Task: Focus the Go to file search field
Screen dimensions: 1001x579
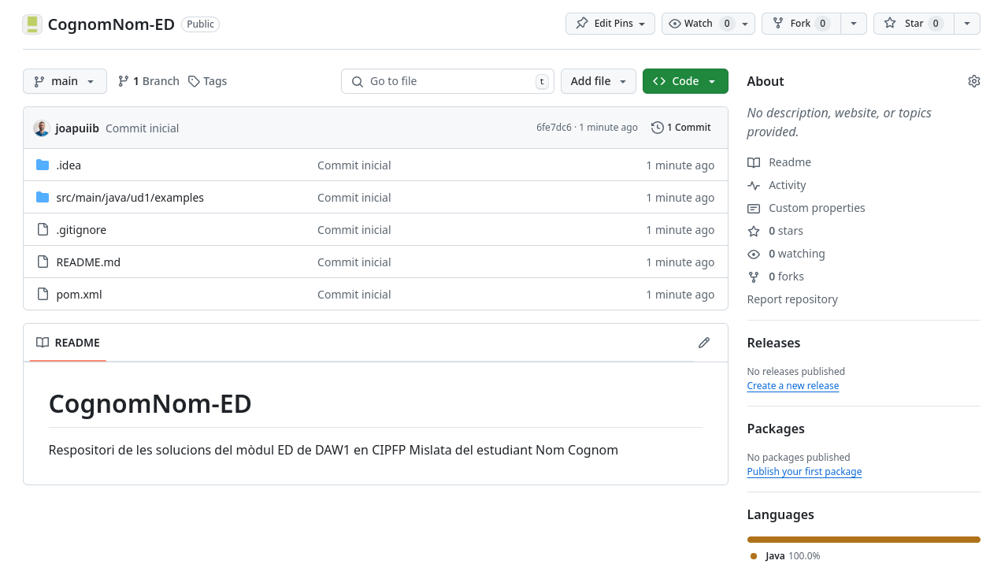Action: pyautogui.click(x=447, y=81)
